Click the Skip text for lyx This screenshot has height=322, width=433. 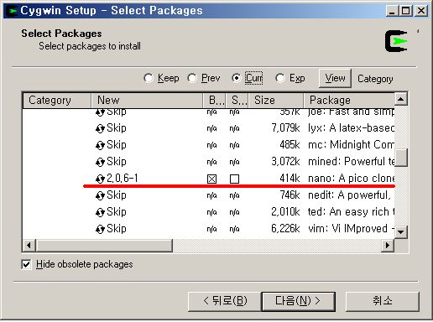click(117, 128)
